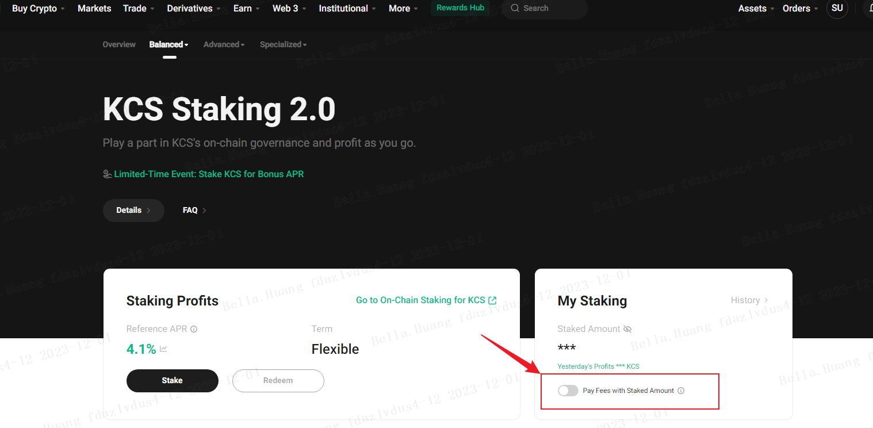Click the Redeem button
The image size is (873, 428).
(x=278, y=381)
